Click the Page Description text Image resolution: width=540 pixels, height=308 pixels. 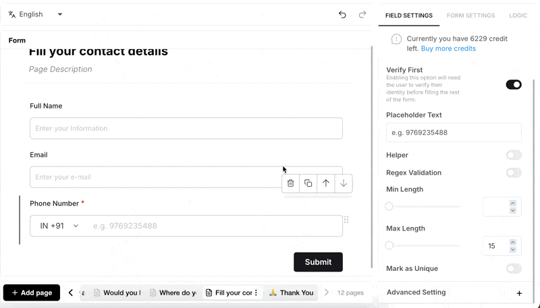(61, 69)
